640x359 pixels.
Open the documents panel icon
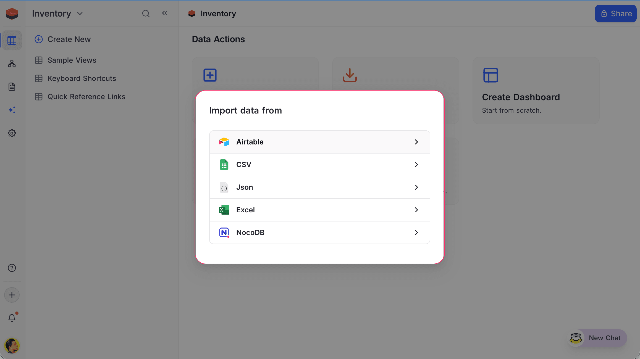12,87
